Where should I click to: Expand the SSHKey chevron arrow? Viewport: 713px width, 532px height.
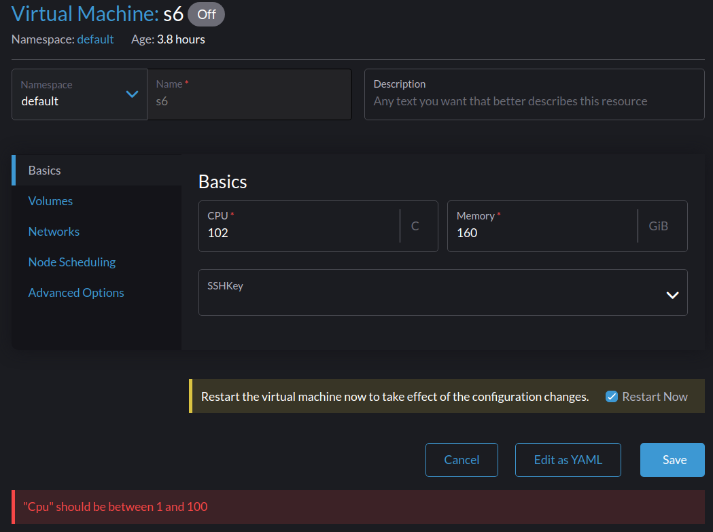672,295
